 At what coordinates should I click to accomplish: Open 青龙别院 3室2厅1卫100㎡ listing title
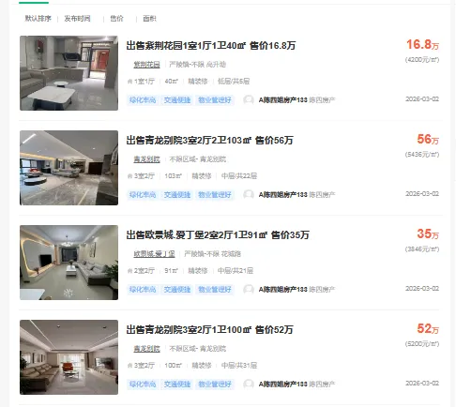click(x=209, y=330)
